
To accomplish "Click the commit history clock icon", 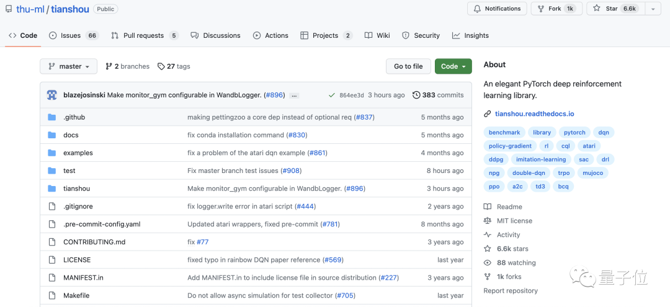I will coord(416,95).
